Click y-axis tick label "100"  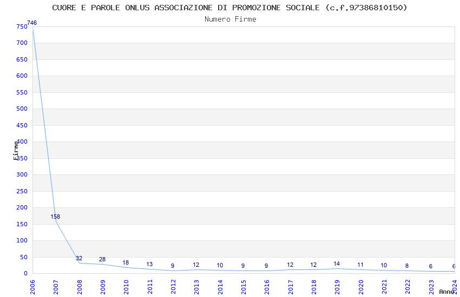pyautogui.click(x=22, y=240)
